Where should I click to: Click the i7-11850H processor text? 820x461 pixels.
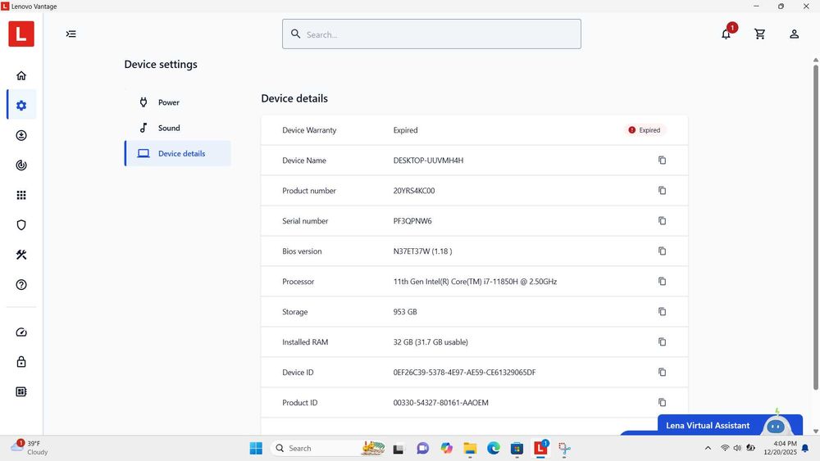tap(475, 282)
